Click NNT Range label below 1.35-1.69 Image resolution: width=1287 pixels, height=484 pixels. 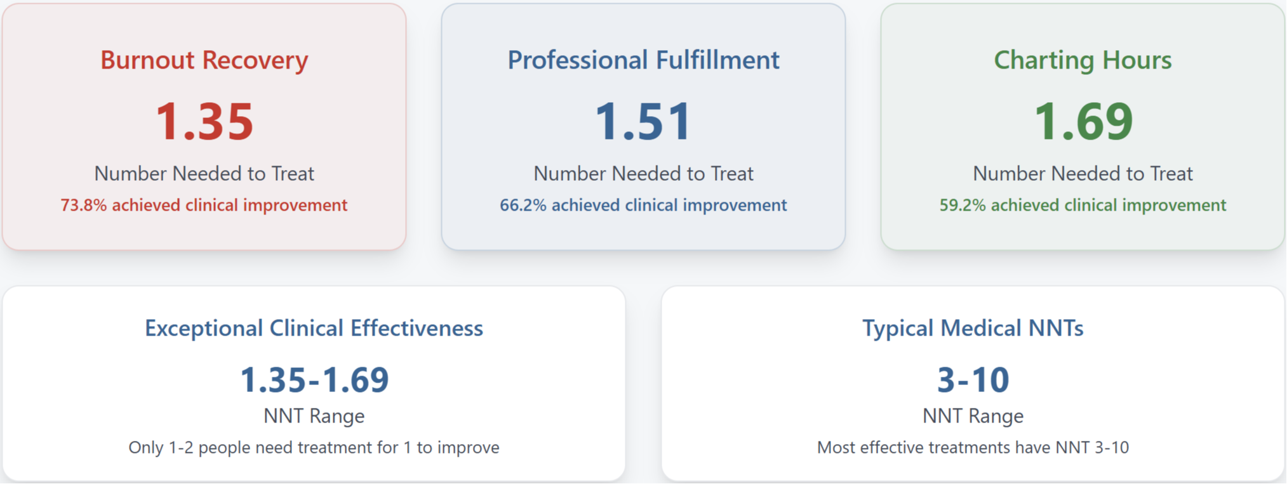(x=314, y=415)
